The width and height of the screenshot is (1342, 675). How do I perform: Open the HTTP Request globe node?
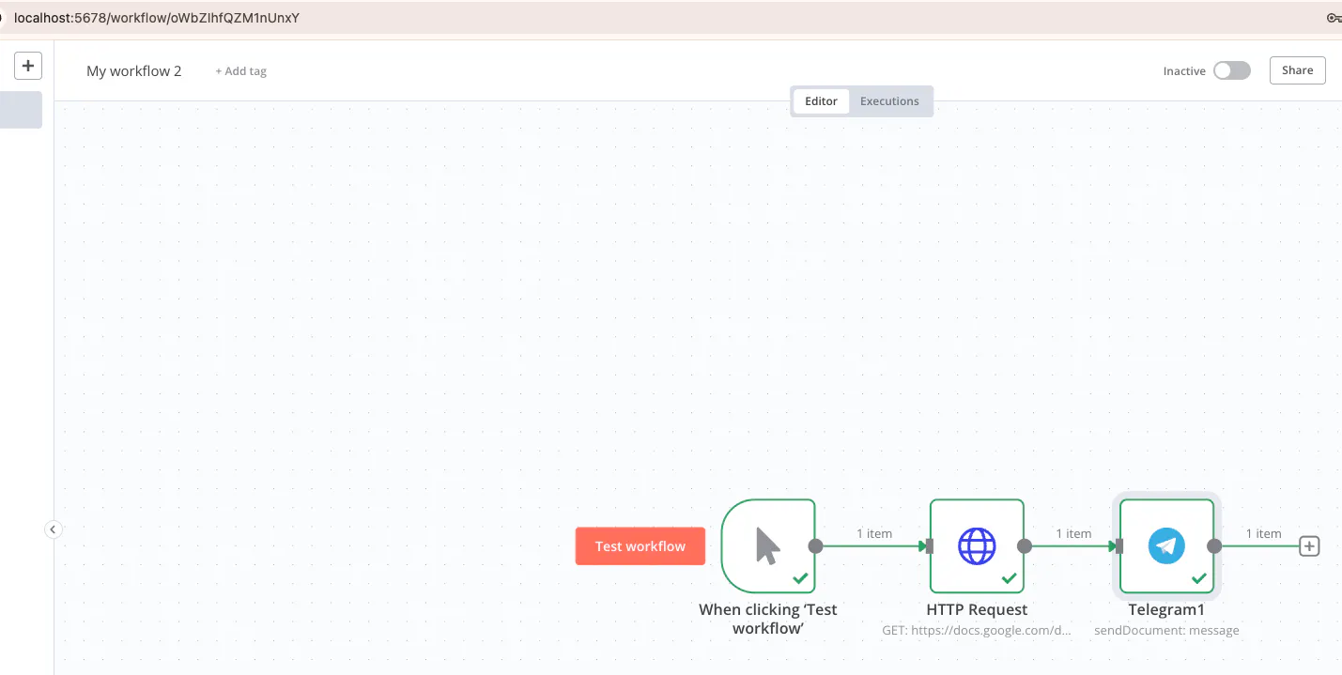click(x=977, y=545)
